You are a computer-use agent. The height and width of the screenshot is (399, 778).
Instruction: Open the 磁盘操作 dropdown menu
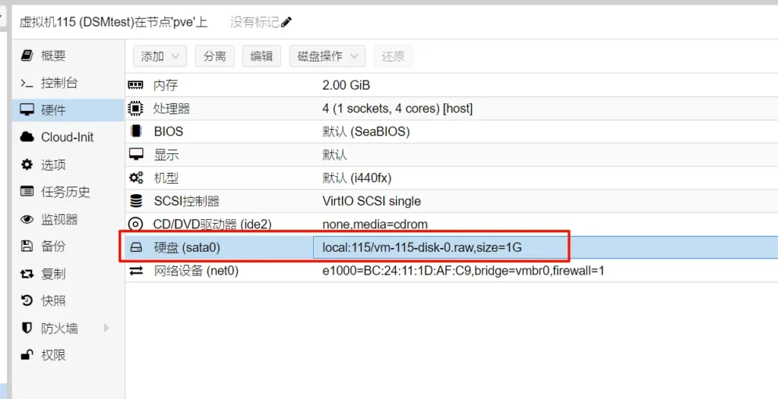pyautogui.click(x=327, y=56)
